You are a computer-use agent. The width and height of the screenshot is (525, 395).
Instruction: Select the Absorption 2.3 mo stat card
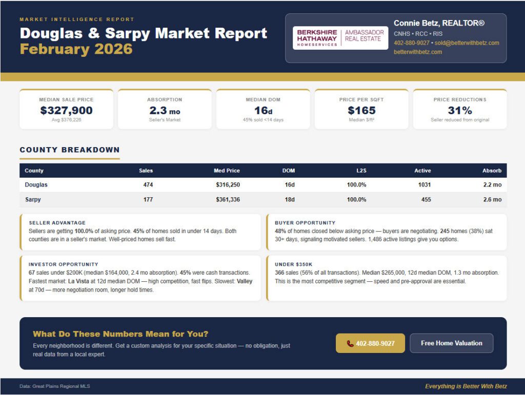164,109
